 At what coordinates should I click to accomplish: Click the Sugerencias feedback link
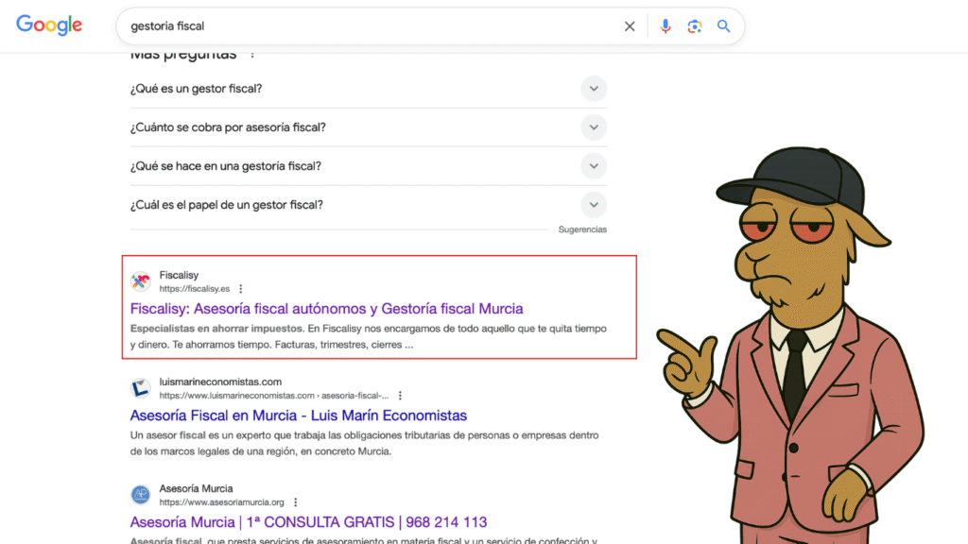(582, 229)
